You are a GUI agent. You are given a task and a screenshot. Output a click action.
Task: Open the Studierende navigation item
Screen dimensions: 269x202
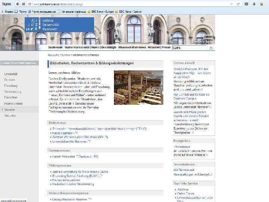55,47
